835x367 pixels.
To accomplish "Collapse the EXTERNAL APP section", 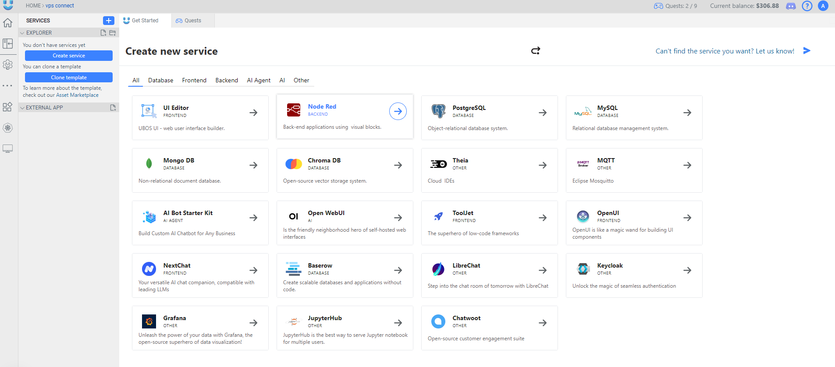I will (22, 107).
